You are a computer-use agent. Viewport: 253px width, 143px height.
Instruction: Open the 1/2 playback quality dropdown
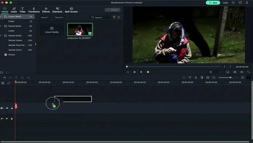(215, 72)
